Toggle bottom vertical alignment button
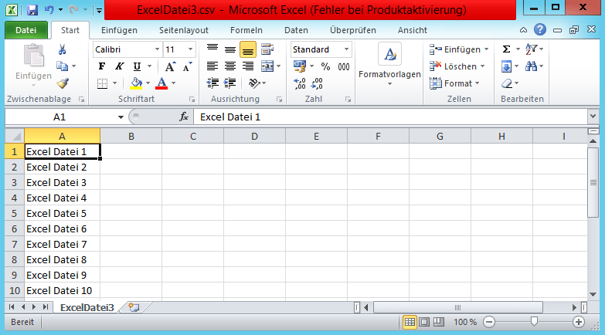The width and height of the screenshot is (605, 335). [248, 49]
